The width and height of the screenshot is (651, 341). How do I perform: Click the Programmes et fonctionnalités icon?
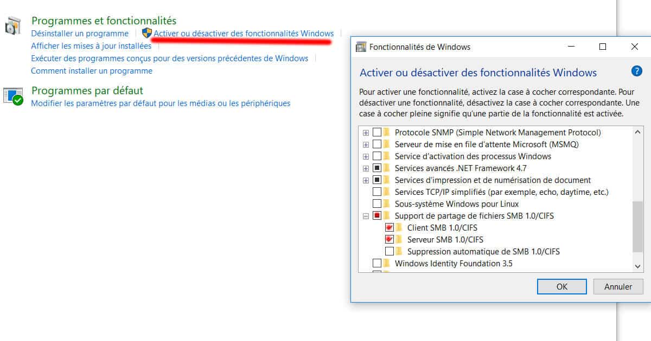pos(13,26)
